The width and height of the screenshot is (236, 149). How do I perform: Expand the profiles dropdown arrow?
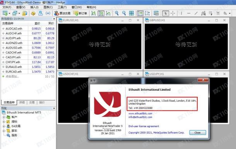point(19,14)
